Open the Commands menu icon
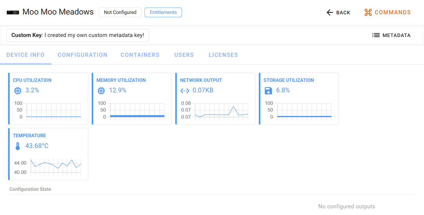Screen dimensions: 424x215 368,13
